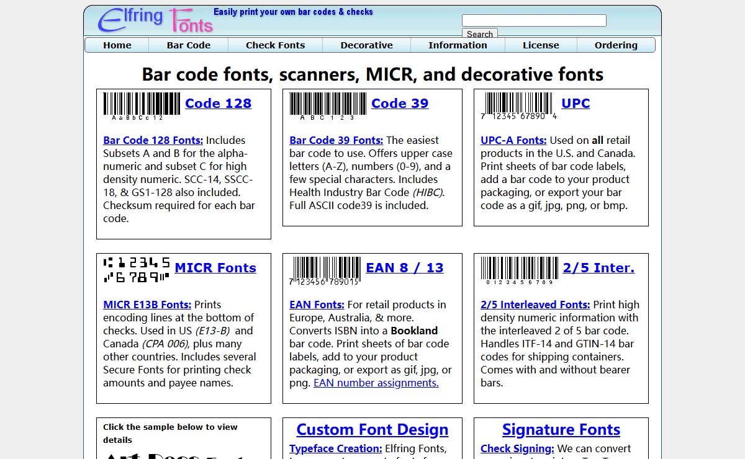
Task: Open the Information menu
Action: (458, 45)
